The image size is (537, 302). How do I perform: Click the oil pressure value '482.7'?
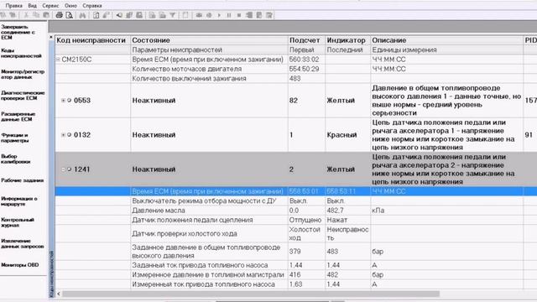[335, 211]
